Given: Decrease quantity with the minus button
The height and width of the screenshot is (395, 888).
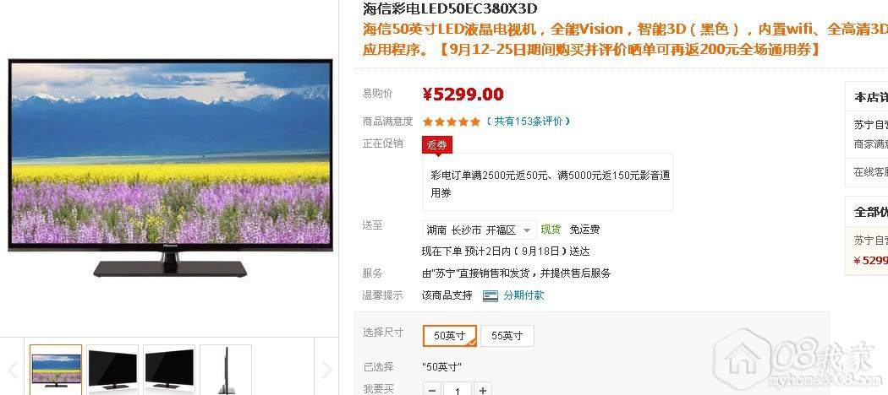Looking at the screenshot, I should click(x=433, y=390).
